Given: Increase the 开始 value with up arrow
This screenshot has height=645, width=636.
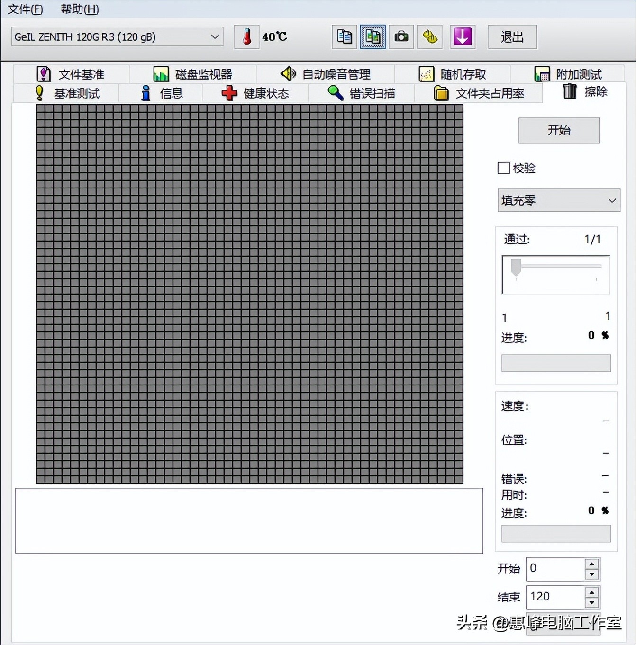Looking at the screenshot, I should click(x=592, y=564).
